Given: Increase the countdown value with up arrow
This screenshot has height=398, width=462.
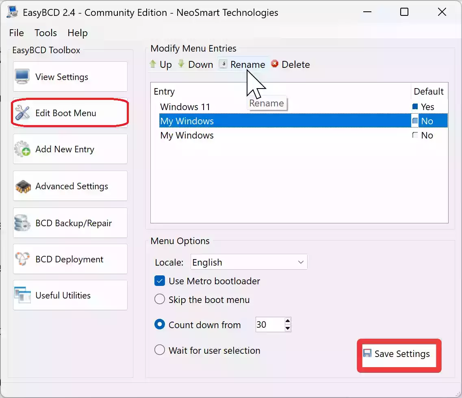Looking at the screenshot, I should (x=288, y=321).
